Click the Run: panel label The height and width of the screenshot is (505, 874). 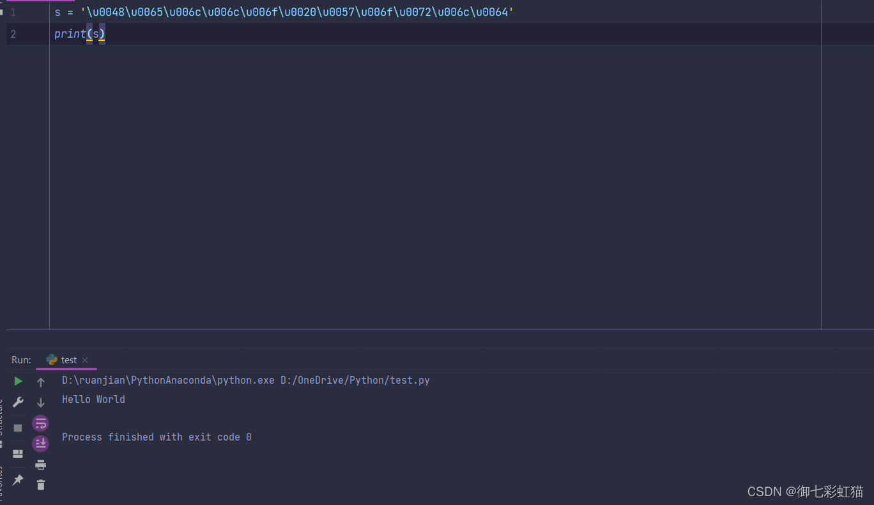21,360
